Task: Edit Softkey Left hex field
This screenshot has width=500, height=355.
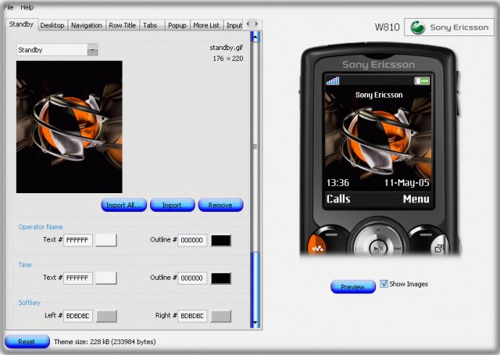Action: click(x=78, y=316)
